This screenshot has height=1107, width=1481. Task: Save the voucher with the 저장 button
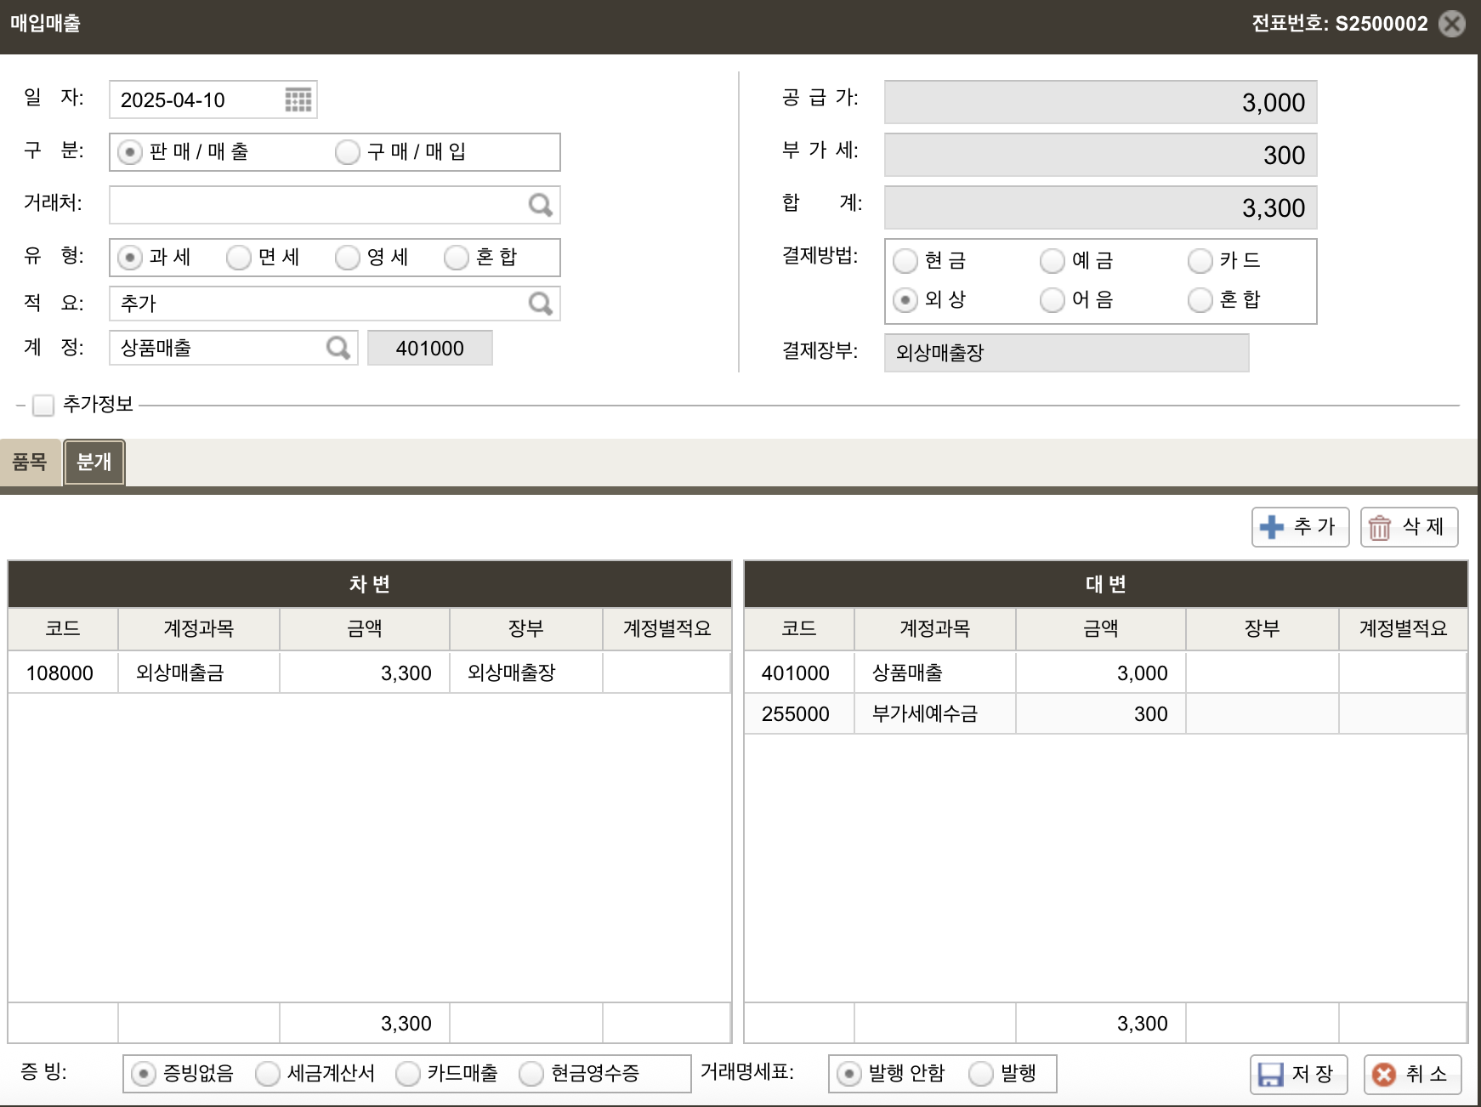pyautogui.click(x=1298, y=1074)
